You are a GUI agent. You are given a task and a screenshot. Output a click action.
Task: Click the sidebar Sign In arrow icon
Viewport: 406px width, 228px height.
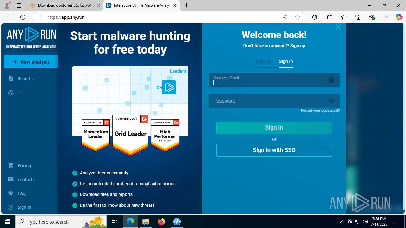coord(11,207)
